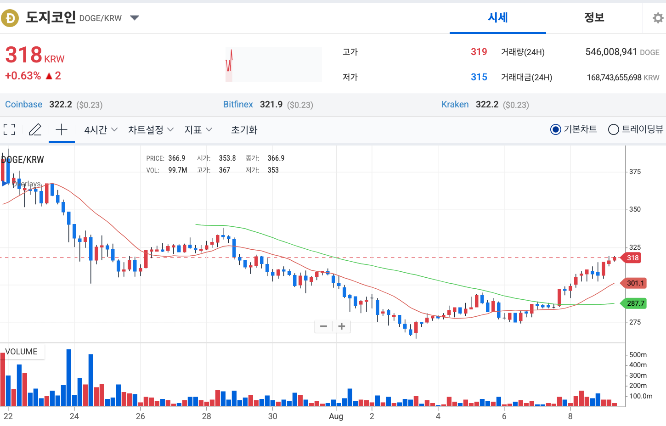This screenshot has height=426, width=666.
Task: Click the 168,743,655,698 KRW trade amount
Action: (x=623, y=78)
